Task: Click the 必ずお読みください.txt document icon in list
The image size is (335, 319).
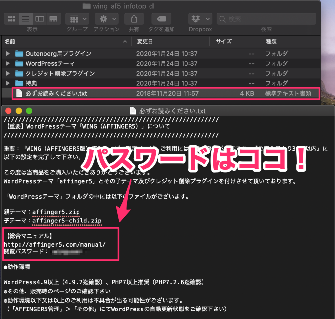Action: tap(19, 93)
